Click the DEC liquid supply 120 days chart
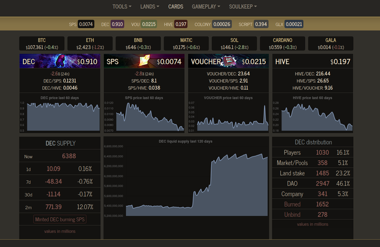Image resolution: width=380 pixels, height=247 pixels. (x=186, y=179)
